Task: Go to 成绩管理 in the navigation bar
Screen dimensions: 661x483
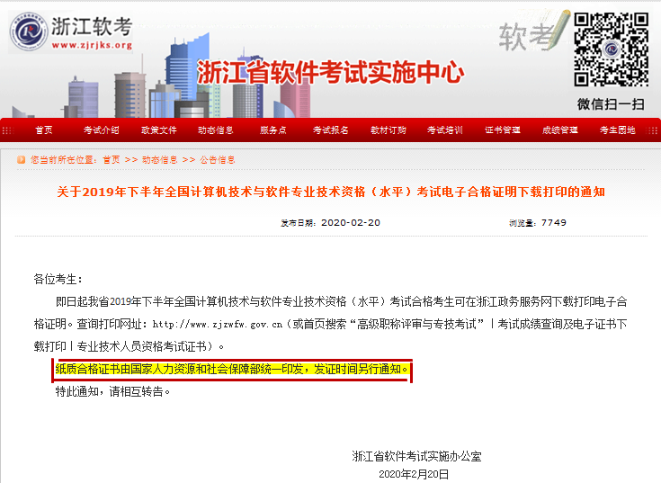Action: pyautogui.click(x=560, y=130)
